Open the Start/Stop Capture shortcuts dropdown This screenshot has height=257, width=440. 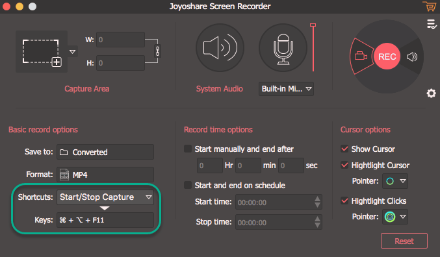(105, 197)
